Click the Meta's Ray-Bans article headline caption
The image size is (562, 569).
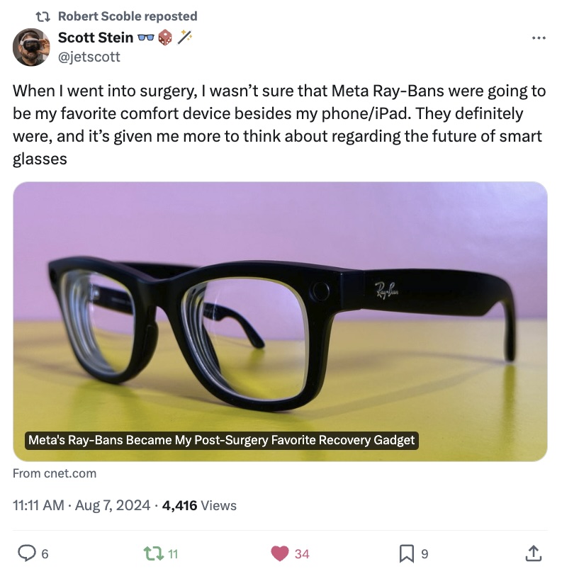click(x=221, y=440)
